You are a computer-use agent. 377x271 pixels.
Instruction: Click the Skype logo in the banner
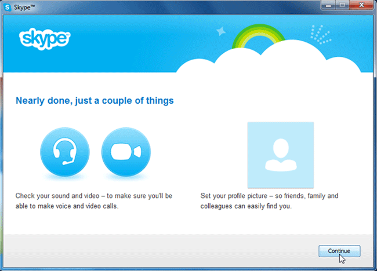[x=45, y=39]
